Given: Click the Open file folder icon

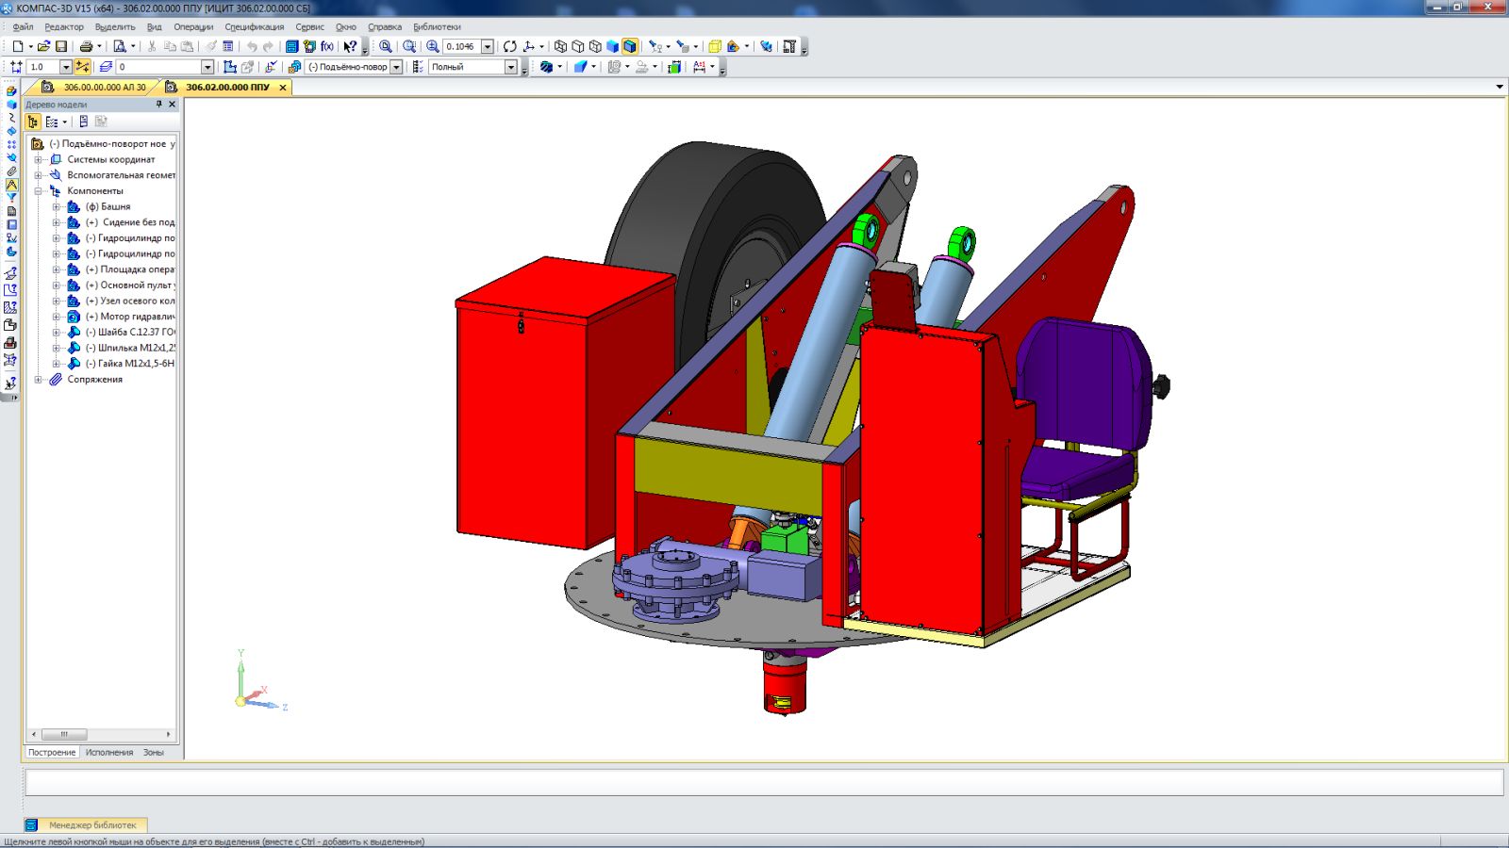Looking at the screenshot, I should (43, 46).
